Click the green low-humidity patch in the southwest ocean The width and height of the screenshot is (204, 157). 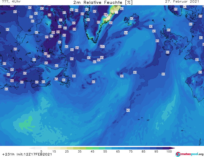coord(27,124)
